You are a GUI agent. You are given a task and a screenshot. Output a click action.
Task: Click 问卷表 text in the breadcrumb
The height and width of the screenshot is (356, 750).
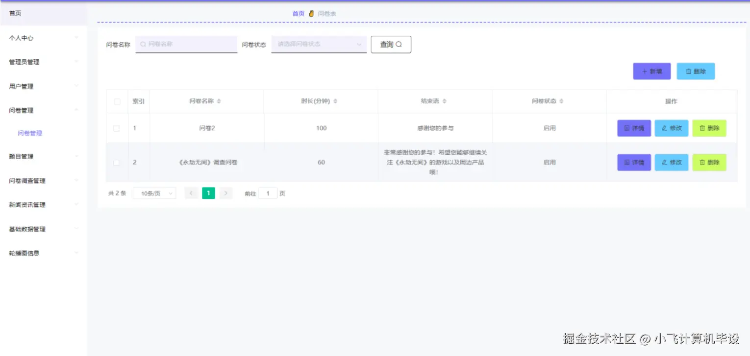click(327, 14)
